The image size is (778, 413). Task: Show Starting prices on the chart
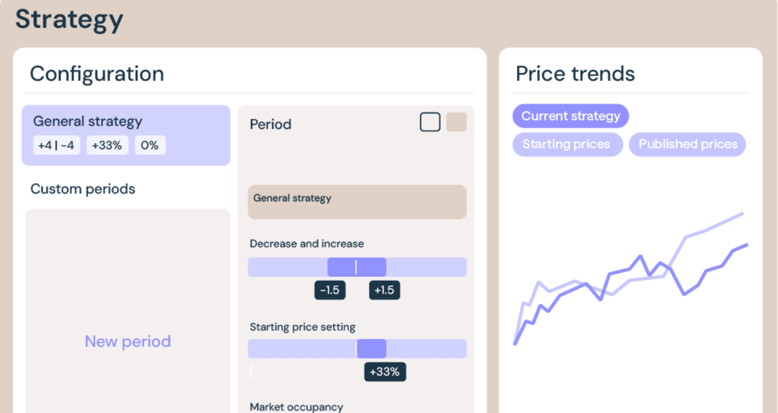(567, 144)
